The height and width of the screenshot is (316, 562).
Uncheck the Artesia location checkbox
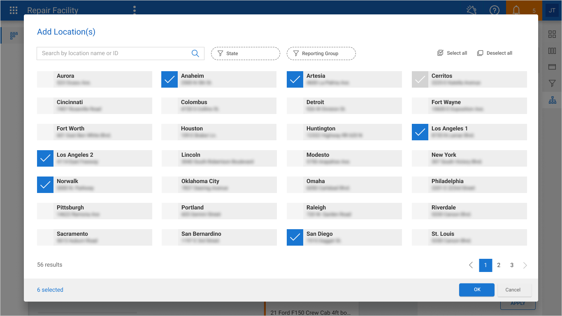[x=295, y=79]
